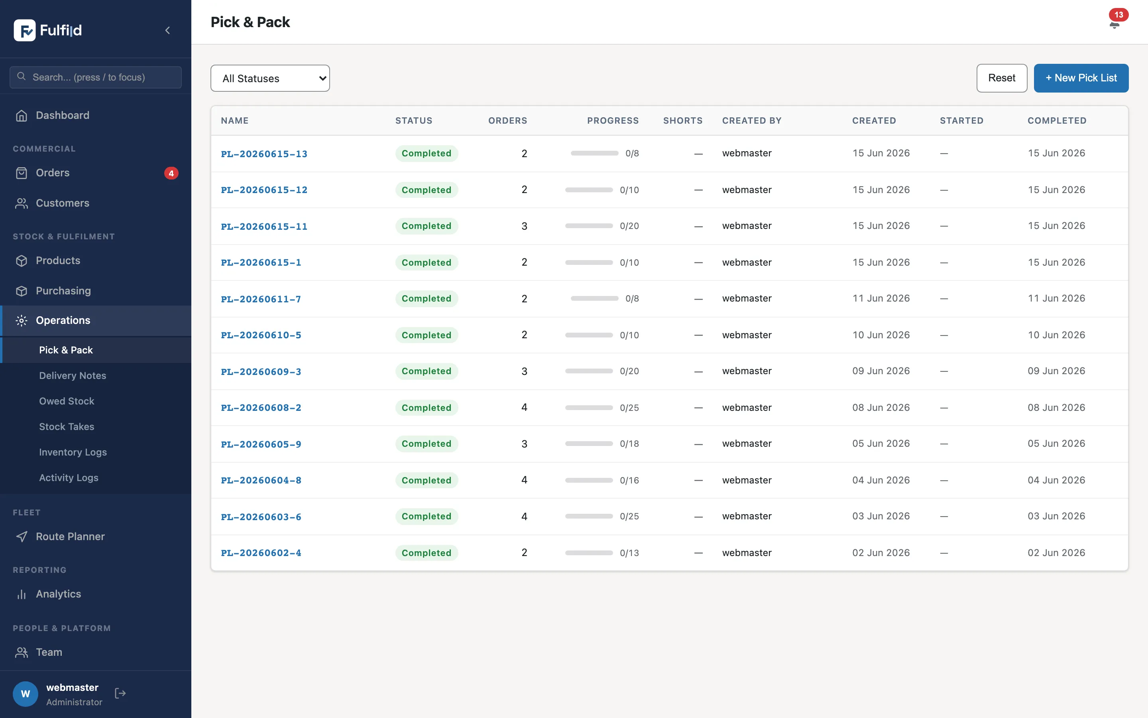Click the logout icon beside webmaster
This screenshot has width=1148, height=718.
pyautogui.click(x=120, y=694)
